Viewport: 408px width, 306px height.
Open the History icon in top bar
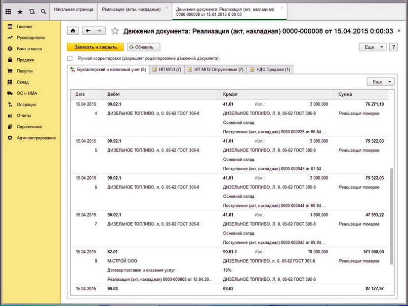32,11
